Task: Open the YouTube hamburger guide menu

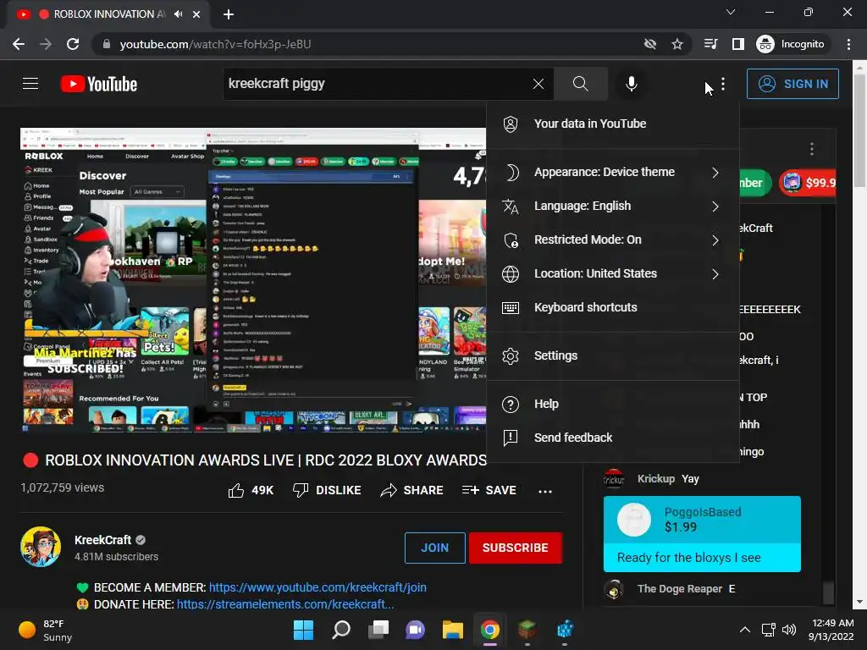Action: [x=30, y=84]
